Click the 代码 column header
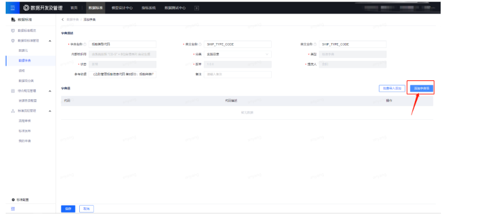The width and height of the screenshot is (478, 216). (x=67, y=100)
